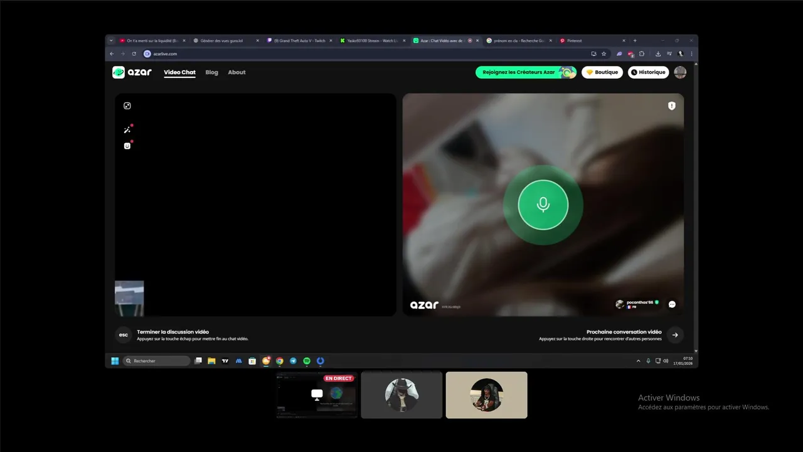Click the browser back arrow
Viewport: 803px width, 452px height.
pyautogui.click(x=112, y=54)
